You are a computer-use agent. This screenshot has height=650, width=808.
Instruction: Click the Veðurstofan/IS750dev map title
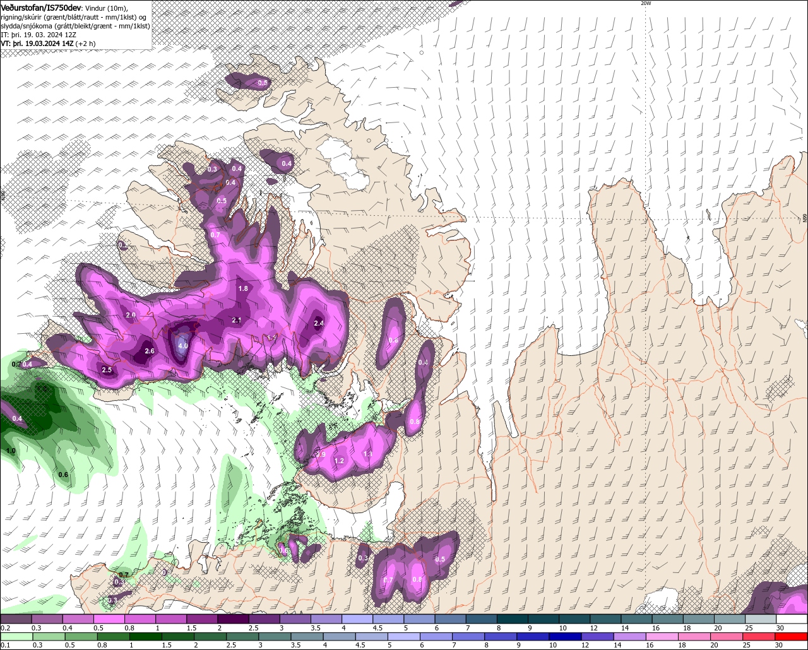41,7
